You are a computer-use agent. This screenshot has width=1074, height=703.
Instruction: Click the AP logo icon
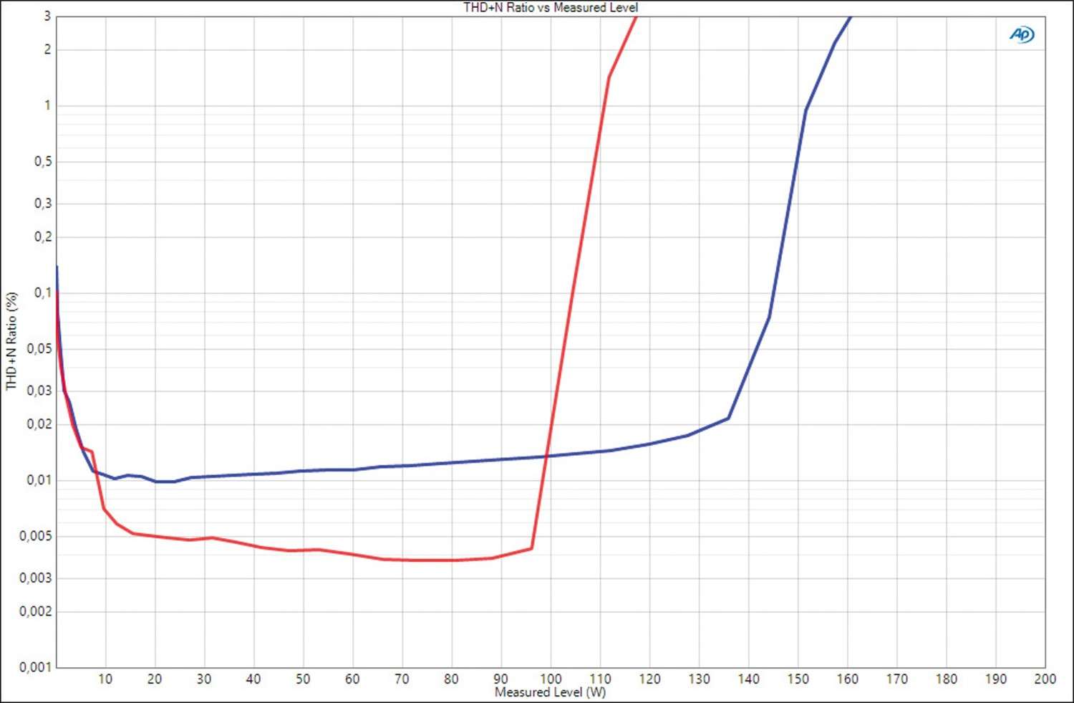tap(1022, 34)
